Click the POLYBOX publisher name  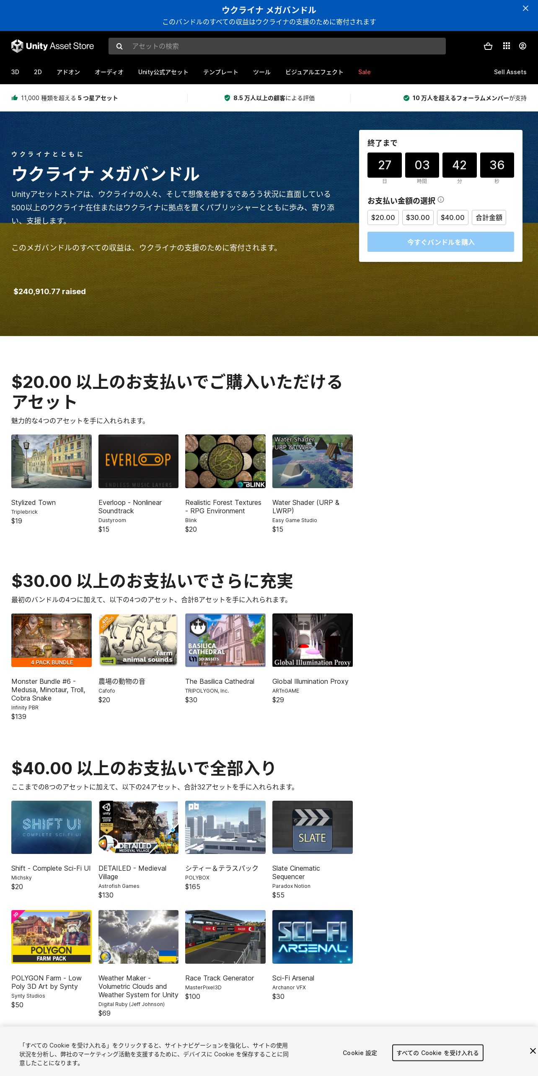click(197, 878)
